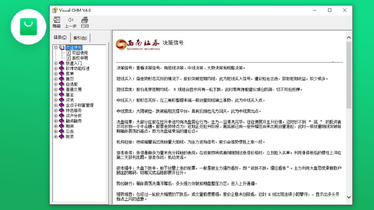Select the 版权申明 topic
Image resolution: width=374 pixels, height=210 pixels.
click(x=79, y=58)
